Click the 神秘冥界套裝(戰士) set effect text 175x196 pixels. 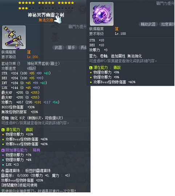pos(44,64)
